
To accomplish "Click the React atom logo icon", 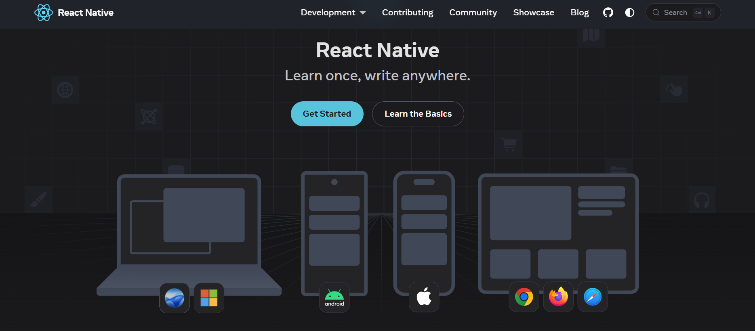I will (44, 13).
